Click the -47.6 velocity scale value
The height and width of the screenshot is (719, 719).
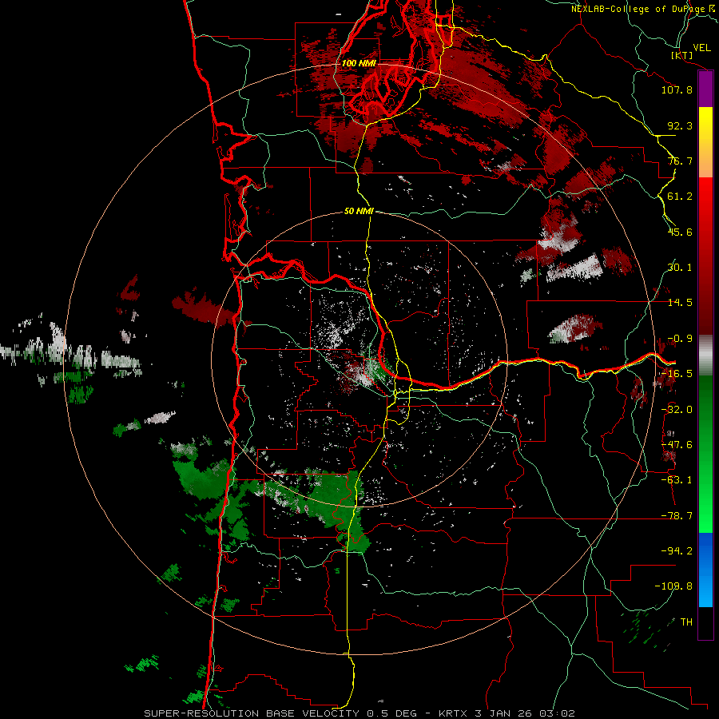point(677,445)
